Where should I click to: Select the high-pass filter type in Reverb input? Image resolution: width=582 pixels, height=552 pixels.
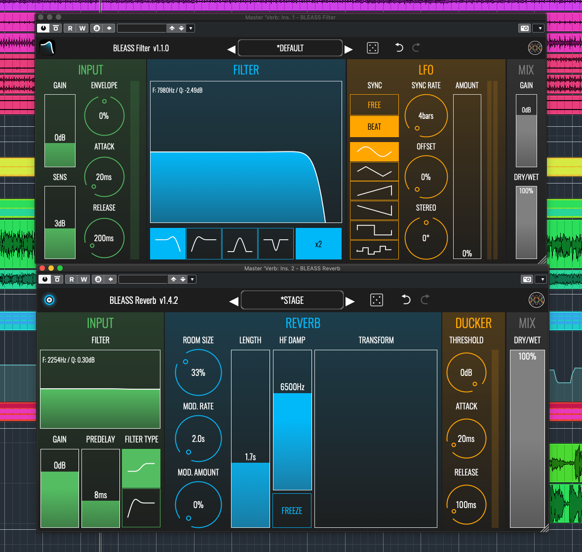click(141, 508)
